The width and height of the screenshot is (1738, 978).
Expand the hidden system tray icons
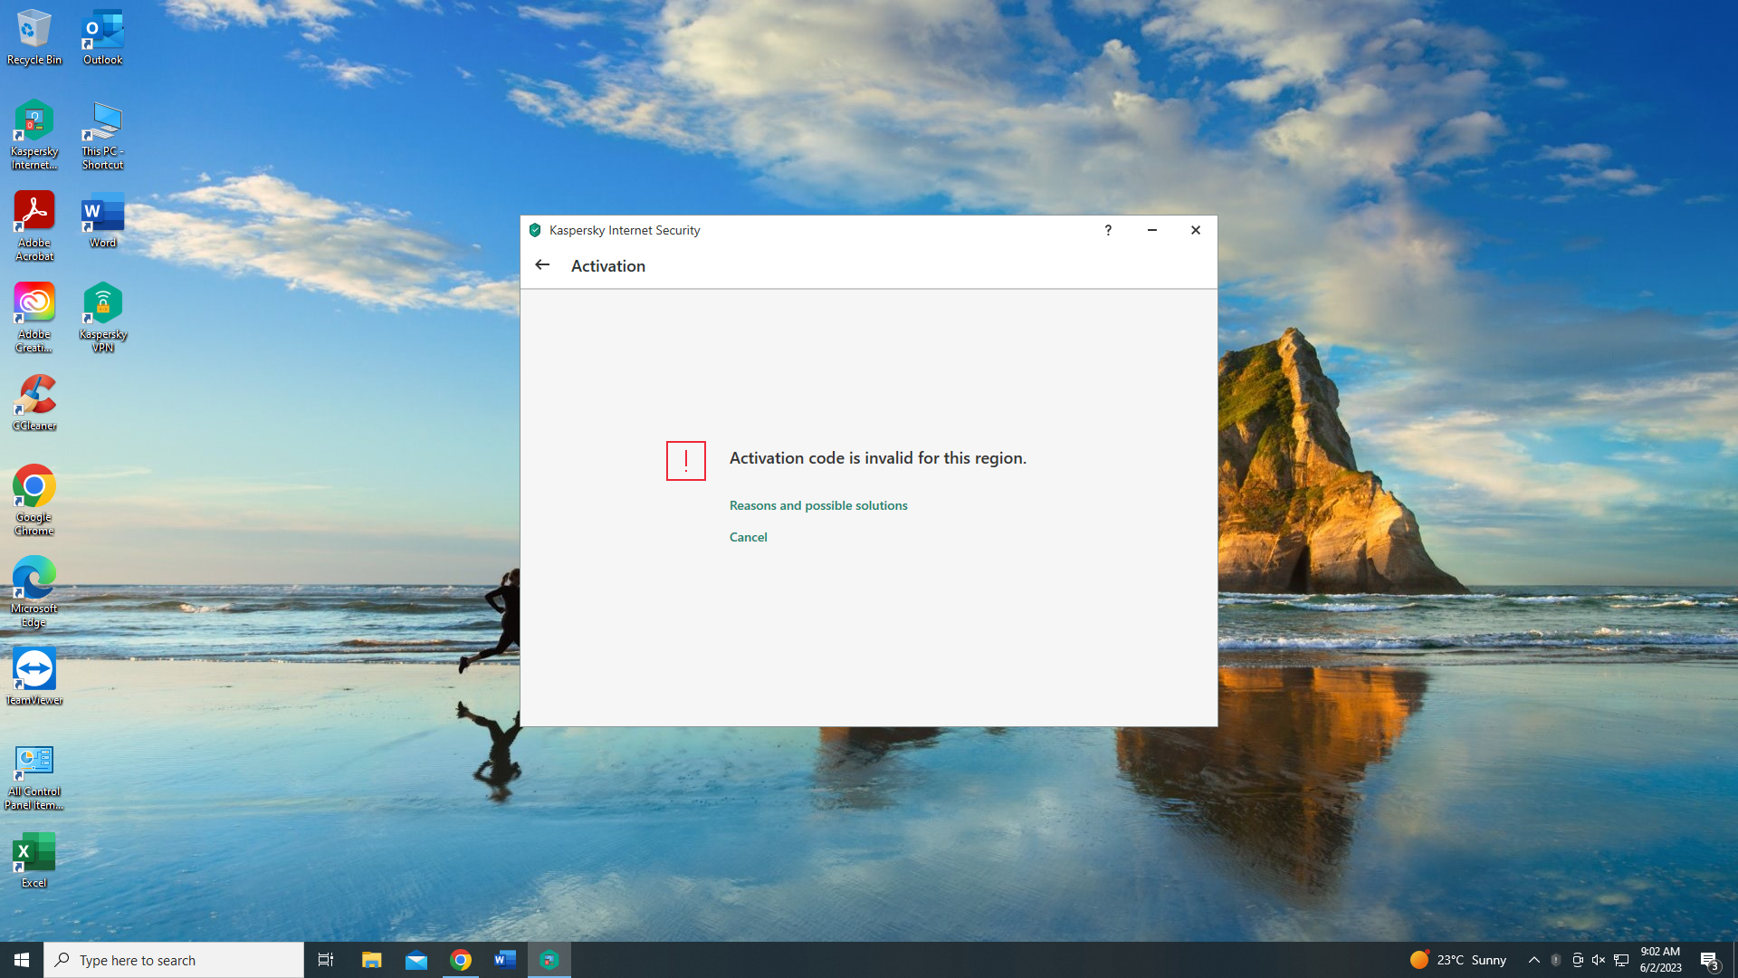pos(1533,960)
